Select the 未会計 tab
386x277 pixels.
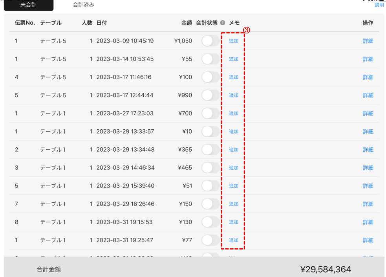click(28, 5)
